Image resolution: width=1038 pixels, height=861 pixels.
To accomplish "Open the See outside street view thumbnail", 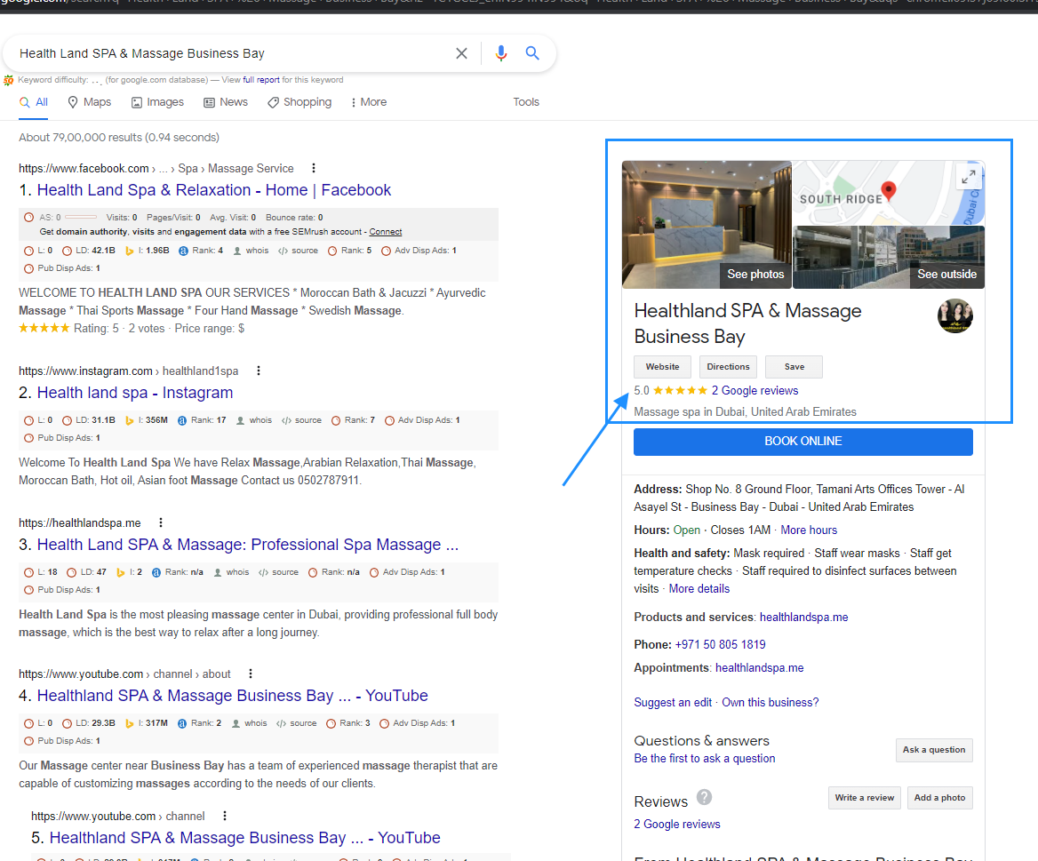I will [x=888, y=258].
